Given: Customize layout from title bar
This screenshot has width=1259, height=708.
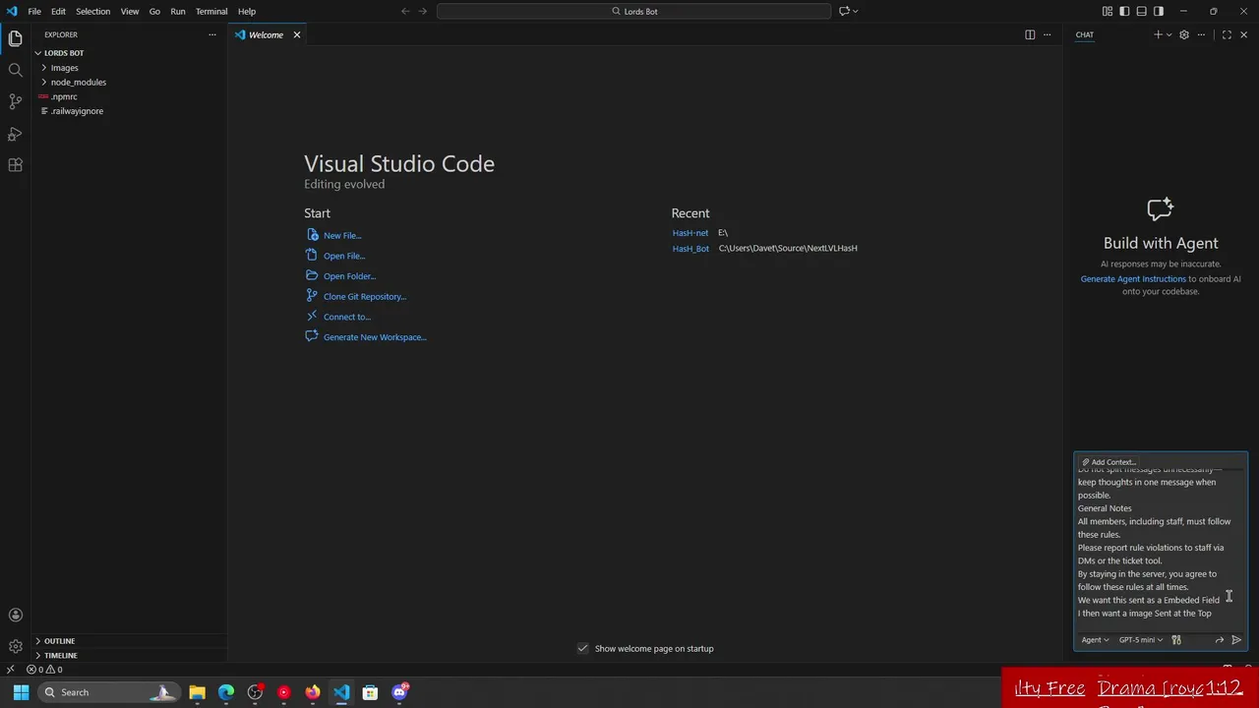Looking at the screenshot, I should click(1108, 11).
